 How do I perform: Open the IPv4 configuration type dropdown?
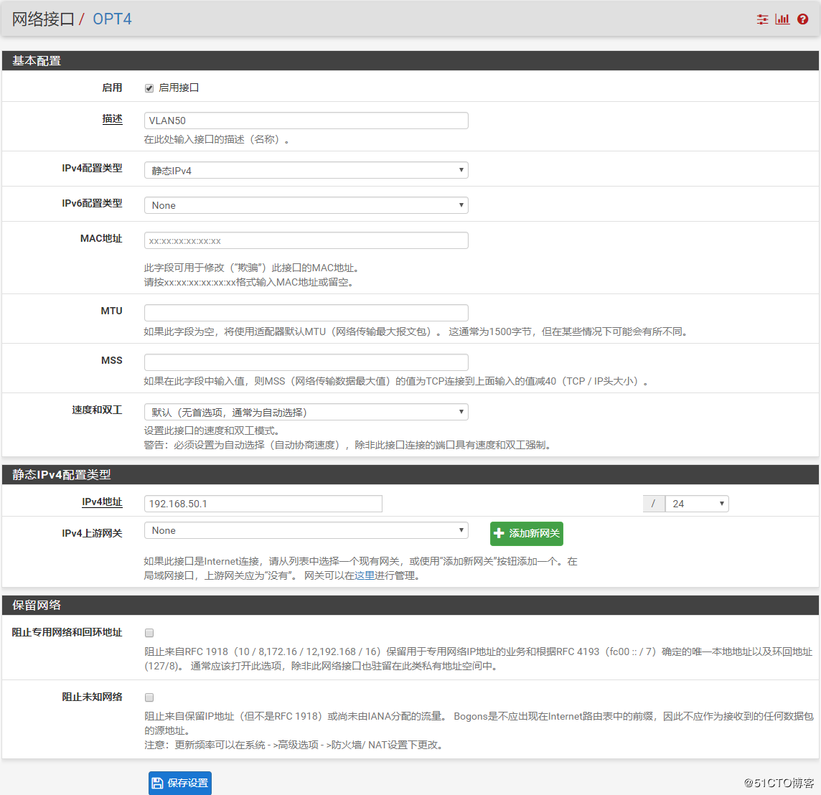click(x=306, y=170)
